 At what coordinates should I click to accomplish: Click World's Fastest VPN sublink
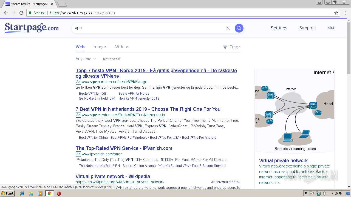(174, 166)
